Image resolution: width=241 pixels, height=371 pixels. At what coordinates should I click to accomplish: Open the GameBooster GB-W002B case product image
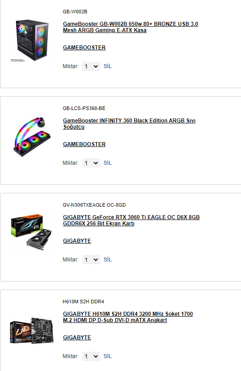pyautogui.click(x=31, y=41)
